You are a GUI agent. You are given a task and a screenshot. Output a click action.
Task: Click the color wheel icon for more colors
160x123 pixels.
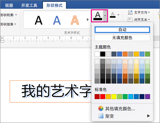pos(101,108)
